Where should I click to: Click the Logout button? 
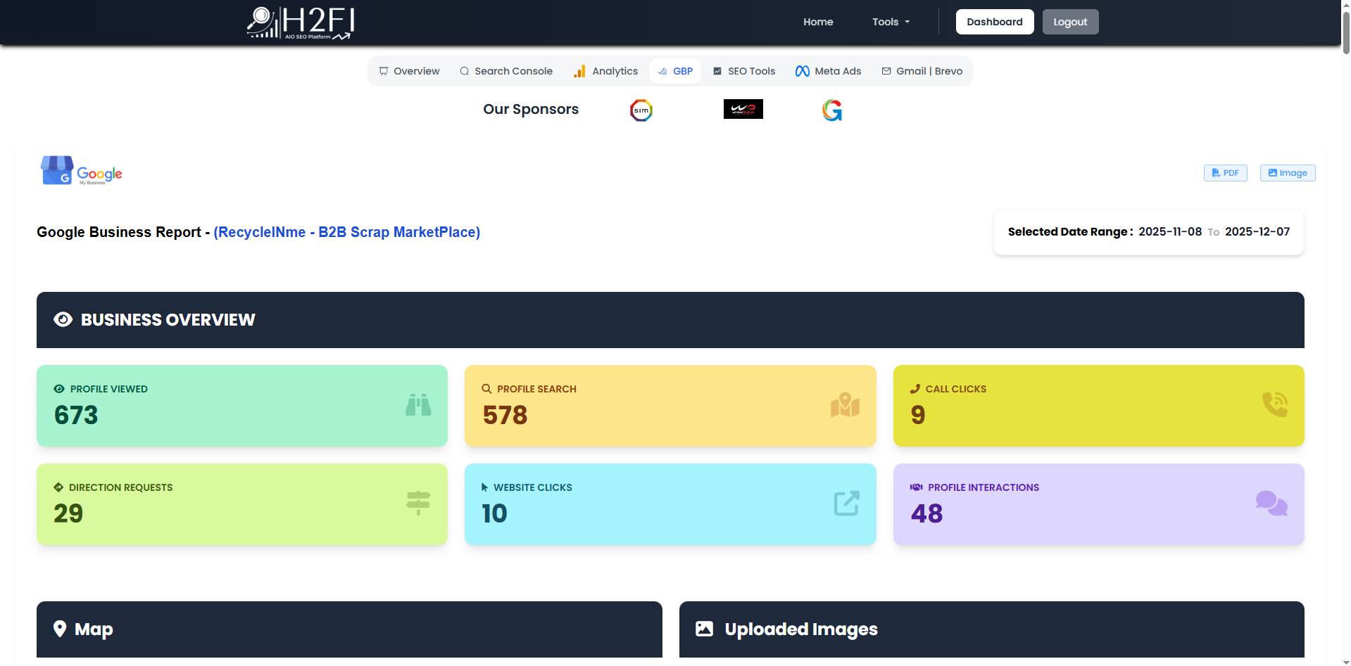pyautogui.click(x=1070, y=22)
